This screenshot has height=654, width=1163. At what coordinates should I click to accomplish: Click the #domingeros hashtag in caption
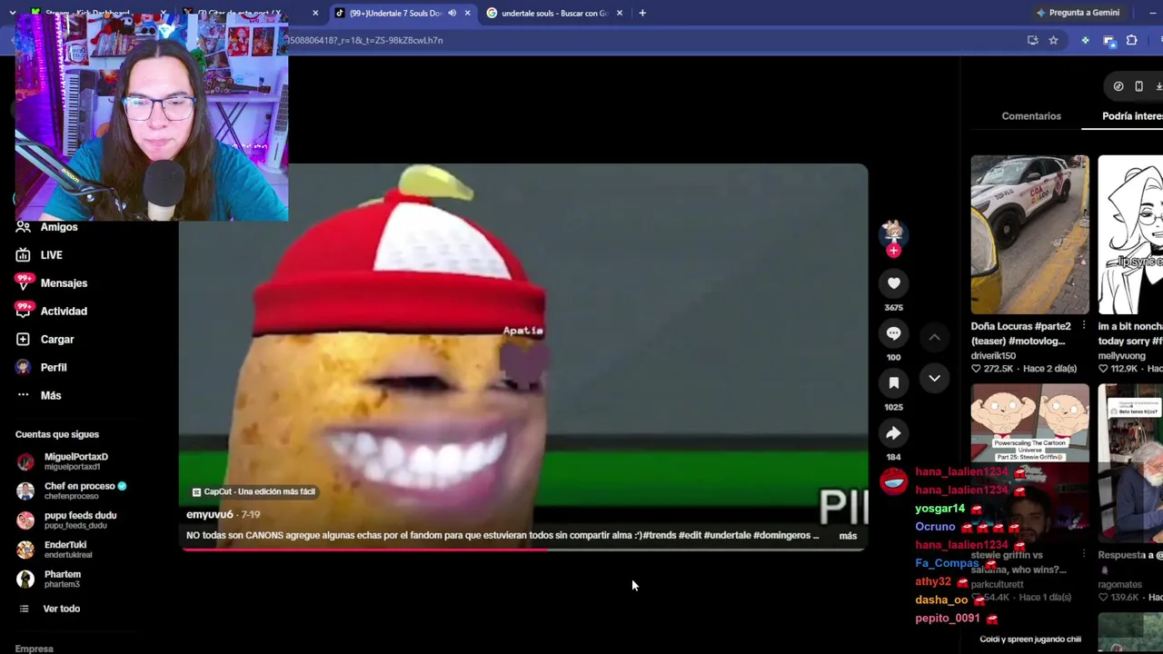pyautogui.click(x=781, y=536)
